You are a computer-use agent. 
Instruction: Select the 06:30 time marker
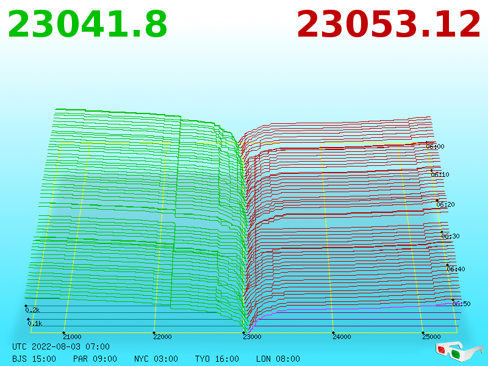[x=450, y=236]
